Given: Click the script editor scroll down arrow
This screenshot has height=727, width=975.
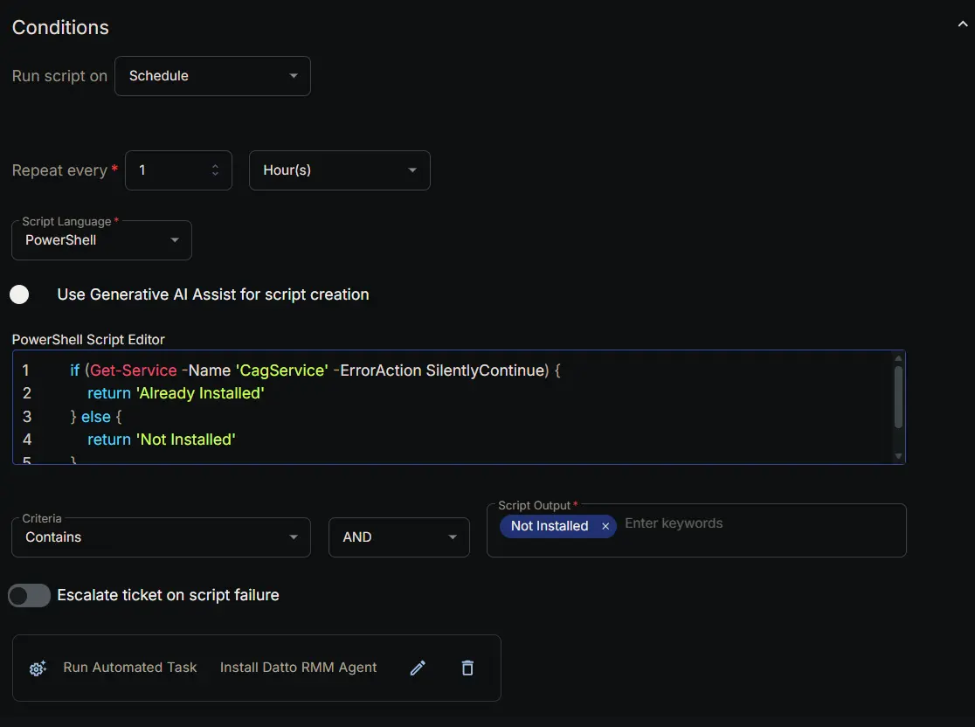Looking at the screenshot, I should click(x=898, y=456).
